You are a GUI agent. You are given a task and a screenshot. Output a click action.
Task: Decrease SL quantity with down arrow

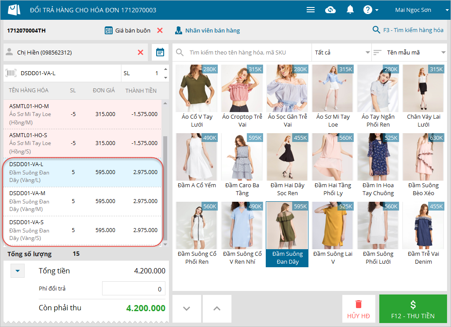[x=165, y=78]
